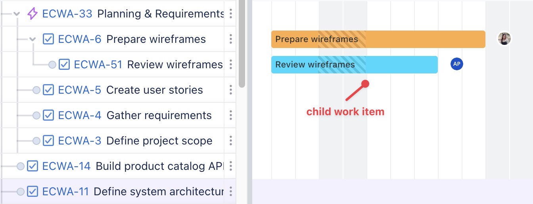The width and height of the screenshot is (533, 204).
Task: Click the hierarchy node circle before ECWA-5
Action: (36, 90)
